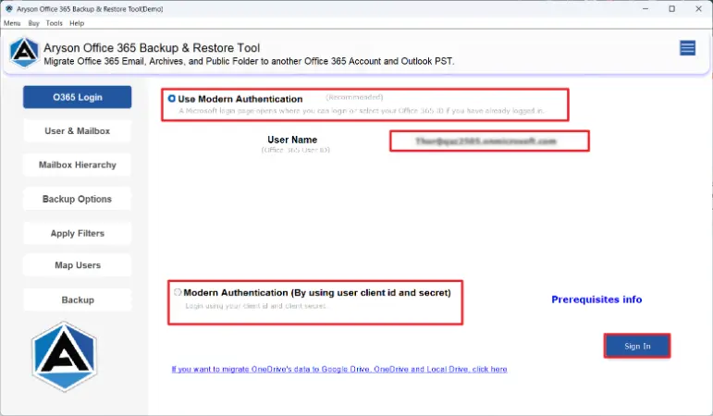Click the 'User Name' label text

292,140
